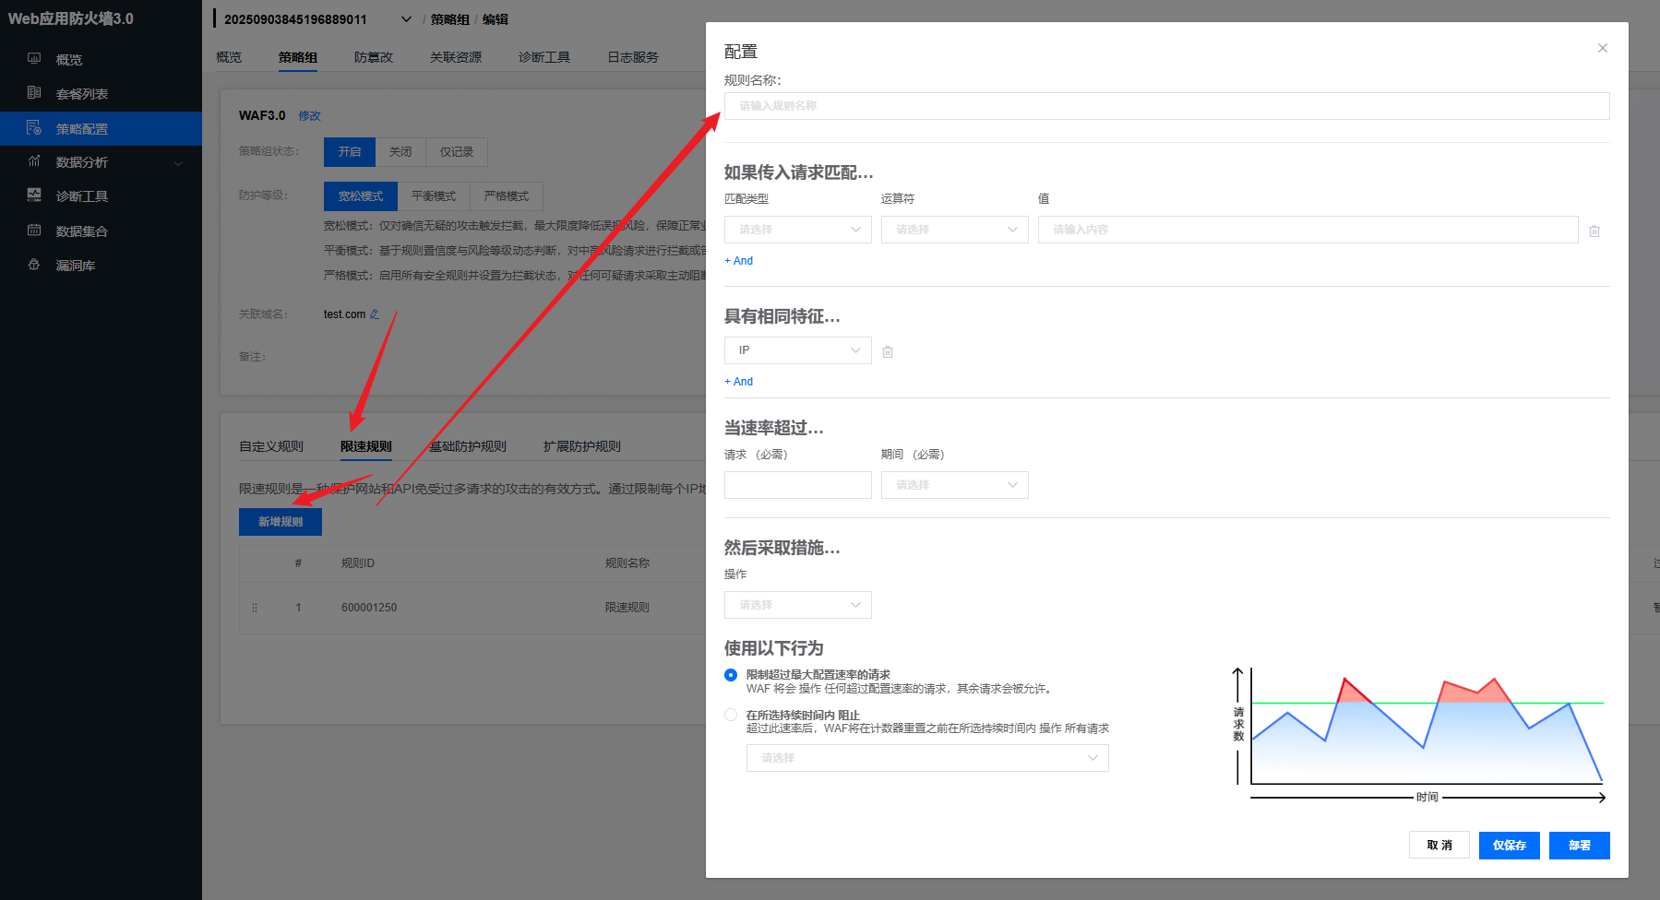Image resolution: width=1660 pixels, height=900 pixels.
Task: Select 限制超过最大配置速率的请求 radio option
Action: click(731, 675)
